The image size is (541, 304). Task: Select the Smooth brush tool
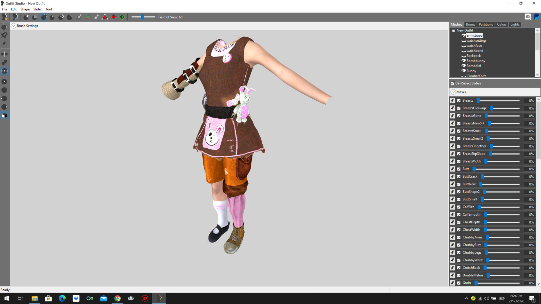pos(70,17)
